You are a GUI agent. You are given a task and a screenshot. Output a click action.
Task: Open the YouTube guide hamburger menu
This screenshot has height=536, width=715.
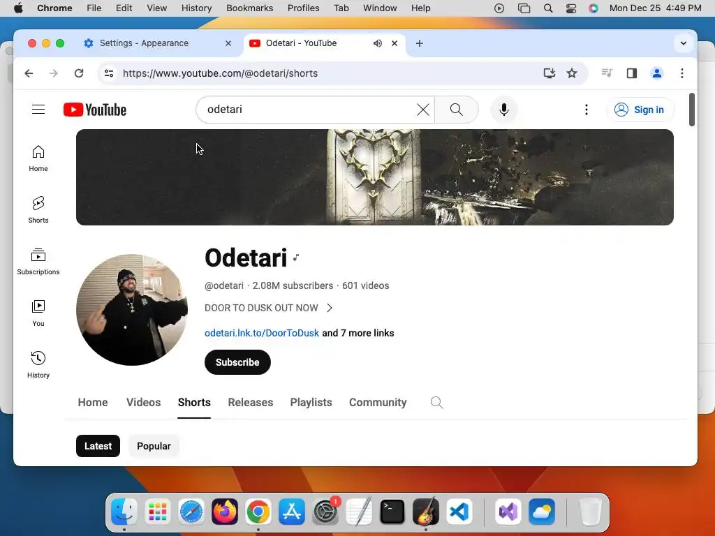[x=38, y=110]
